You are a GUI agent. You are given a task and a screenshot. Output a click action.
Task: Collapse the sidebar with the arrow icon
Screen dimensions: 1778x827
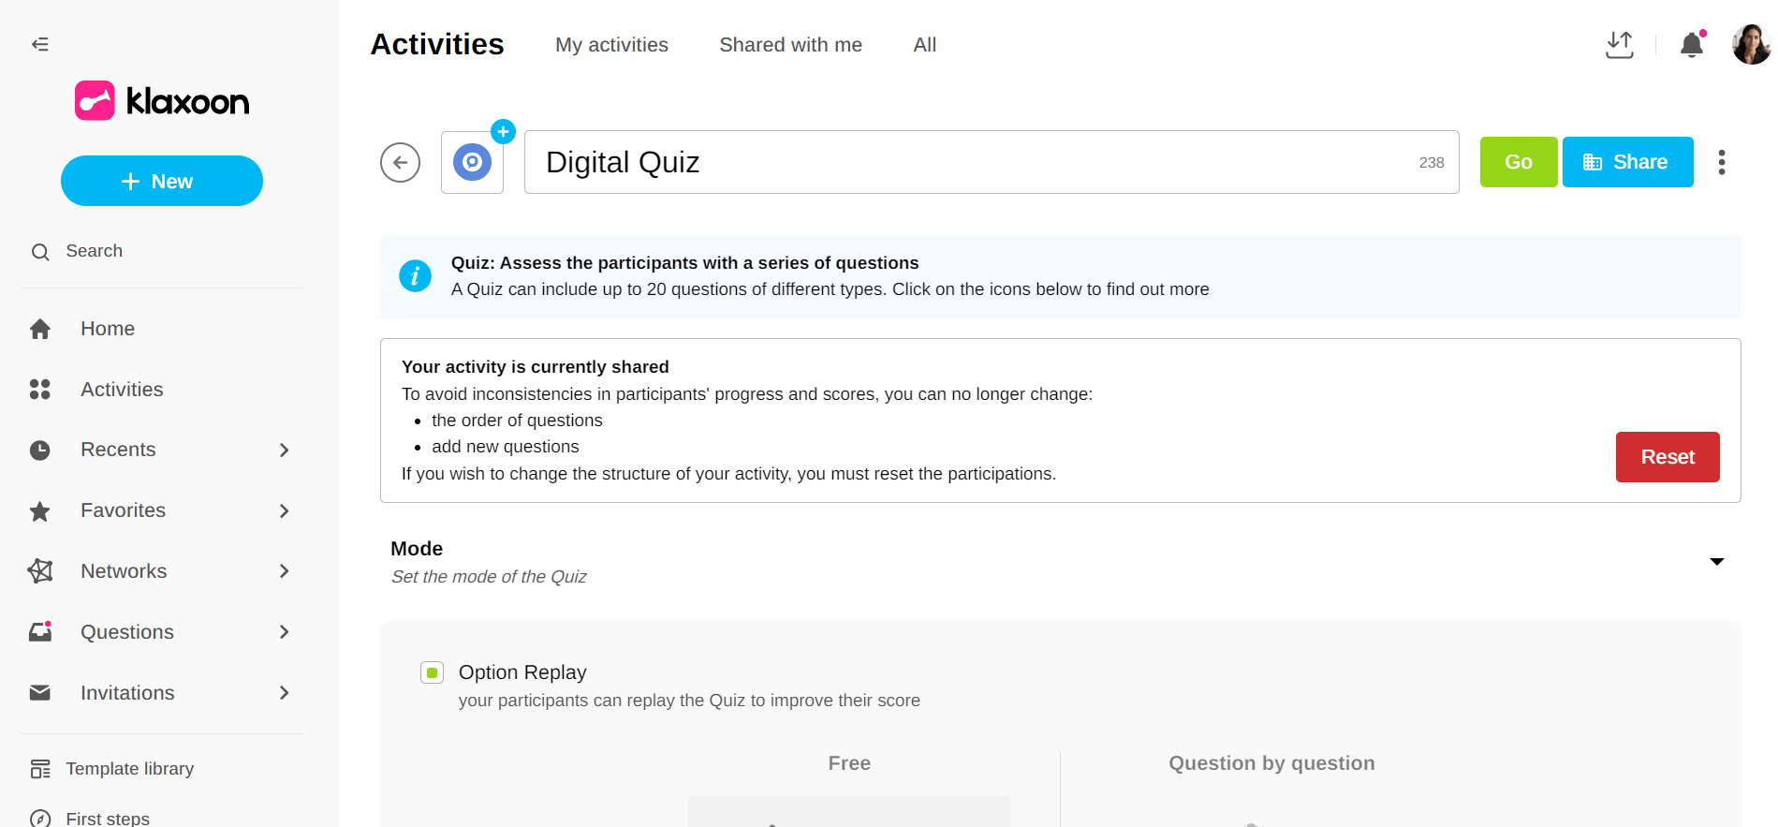click(x=40, y=44)
